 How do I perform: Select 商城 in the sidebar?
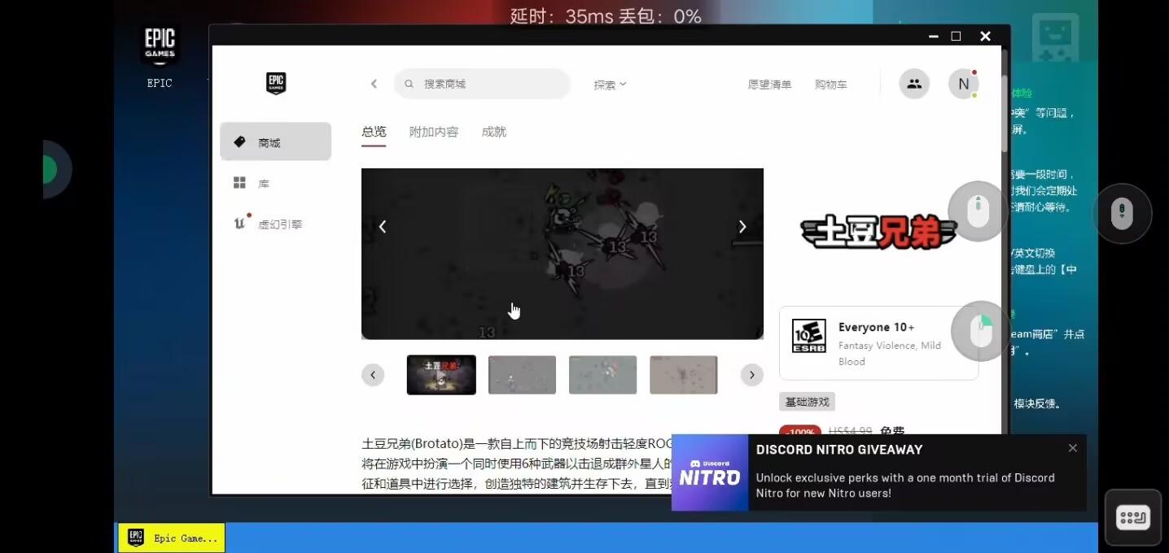pyautogui.click(x=275, y=142)
